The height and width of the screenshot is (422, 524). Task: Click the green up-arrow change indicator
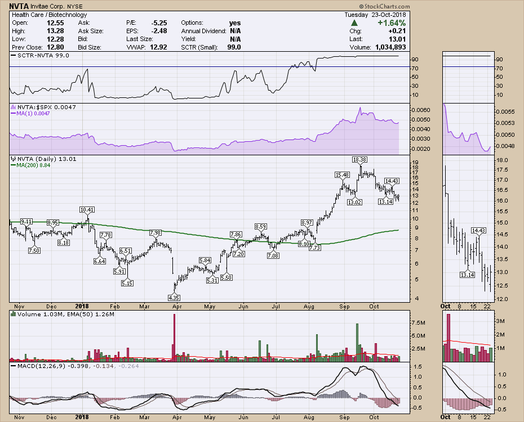[354, 23]
